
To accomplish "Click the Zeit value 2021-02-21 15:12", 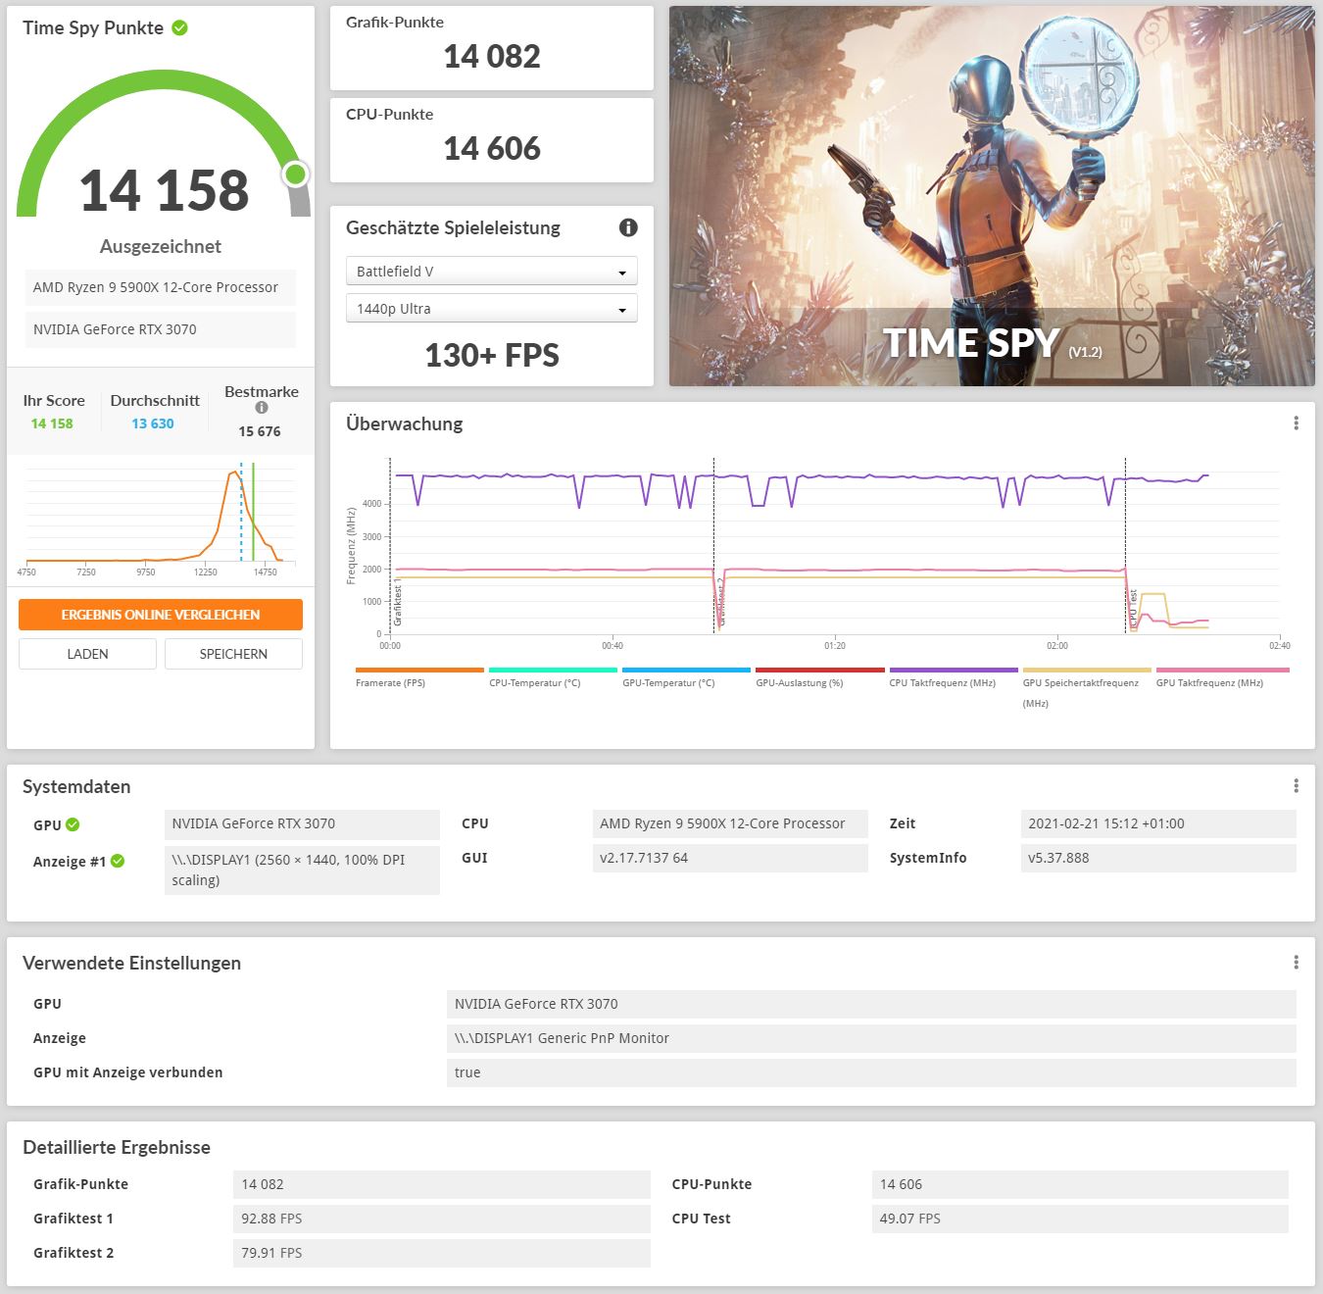I will (x=1158, y=823).
